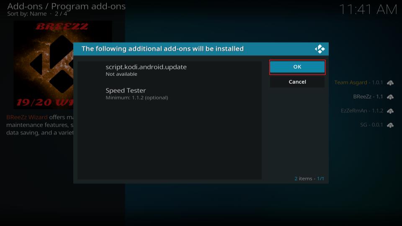Click the dialog title about additional add-ons
The height and width of the screenshot is (226, 402).
click(162, 49)
